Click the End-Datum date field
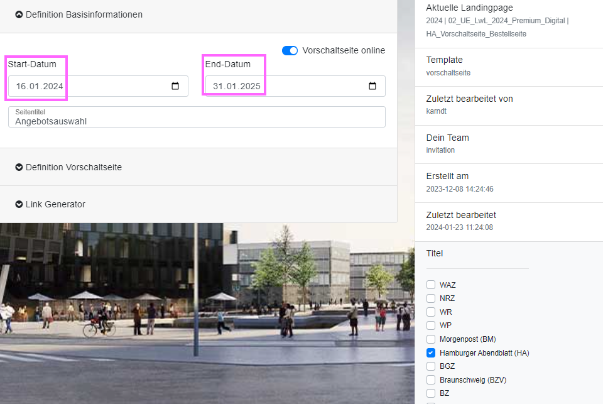This screenshot has height=404, width=603. coord(286,86)
